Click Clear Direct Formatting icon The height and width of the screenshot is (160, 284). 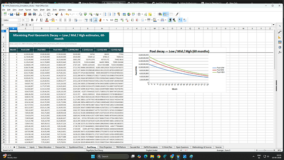[x=62, y=14]
